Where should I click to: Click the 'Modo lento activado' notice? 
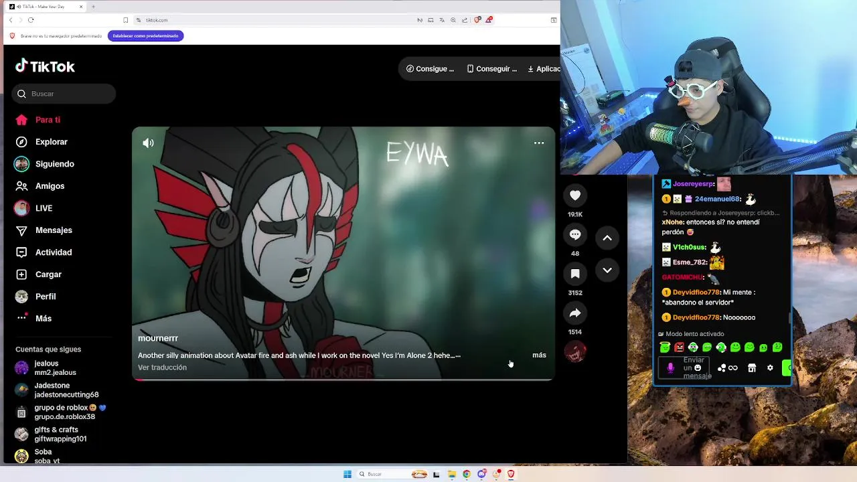pos(691,334)
